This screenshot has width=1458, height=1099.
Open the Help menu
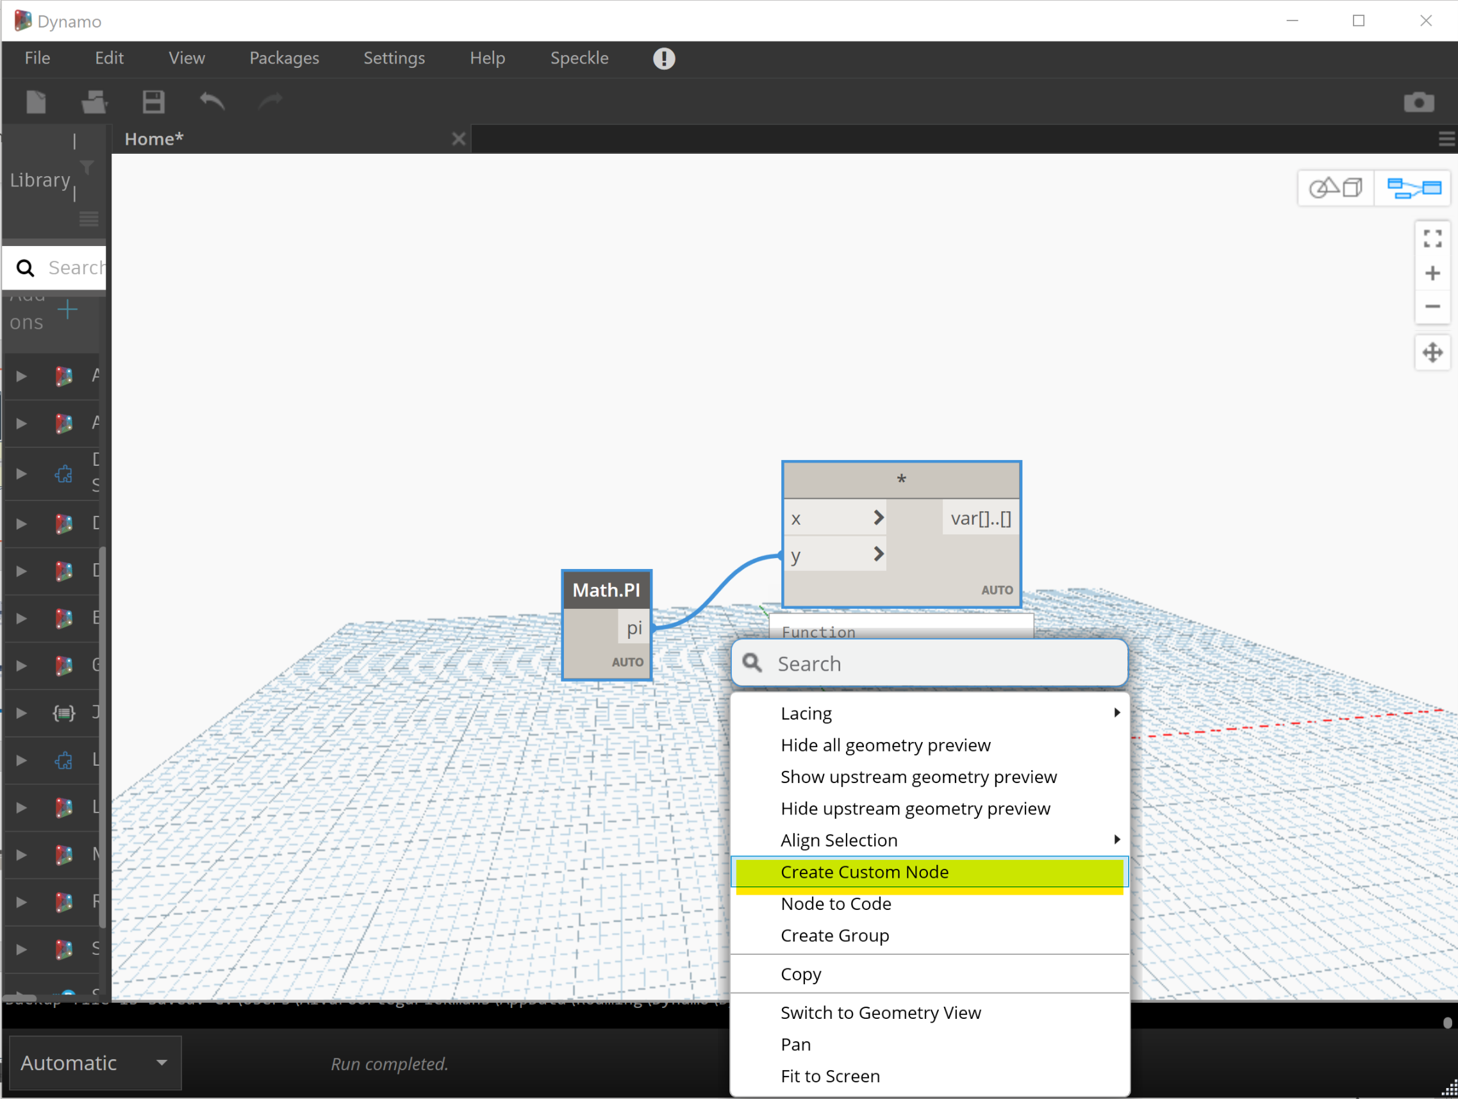(x=487, y=58)
